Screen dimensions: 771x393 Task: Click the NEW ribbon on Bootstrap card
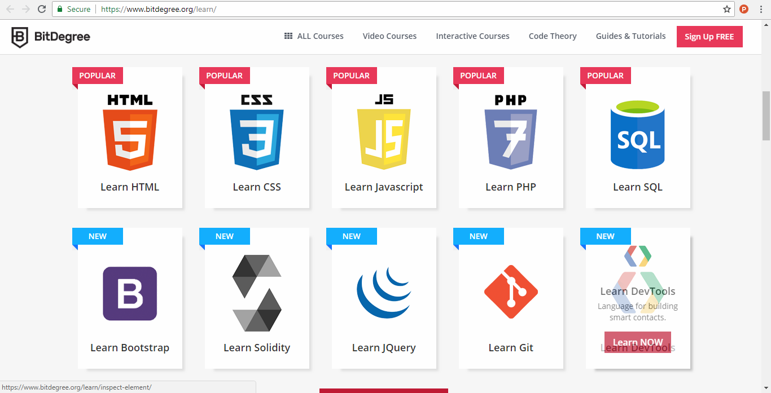[98, 236]
